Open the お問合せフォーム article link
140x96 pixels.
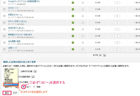tap(15, 15)
